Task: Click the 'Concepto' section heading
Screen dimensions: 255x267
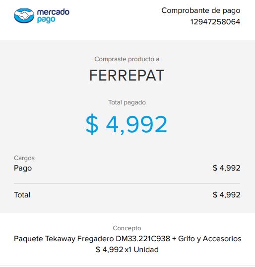Action: (127, 228)
